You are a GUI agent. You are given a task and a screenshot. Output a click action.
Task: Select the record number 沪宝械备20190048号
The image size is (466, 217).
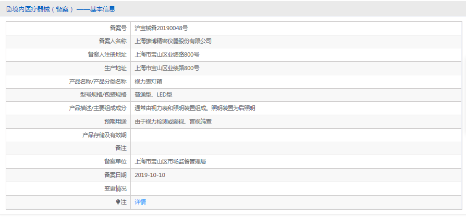pos(161,28)
